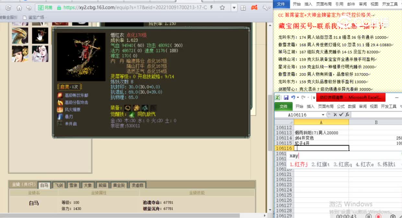Select Excel column A header
This screenshot has width=402, height=218.
click(321, 122)
